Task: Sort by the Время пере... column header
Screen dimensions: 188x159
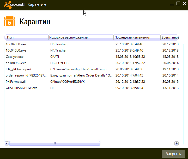Action: pos(169,37)
